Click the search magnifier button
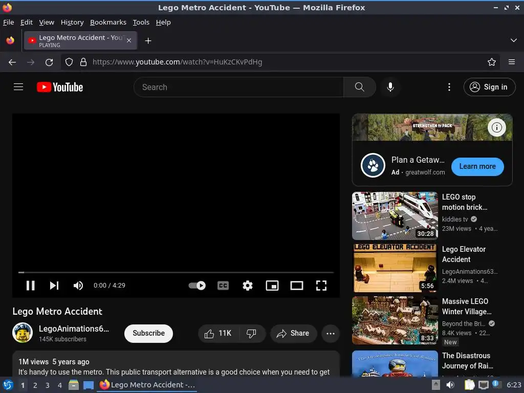The image size is (524, 393). coord(360,87)
